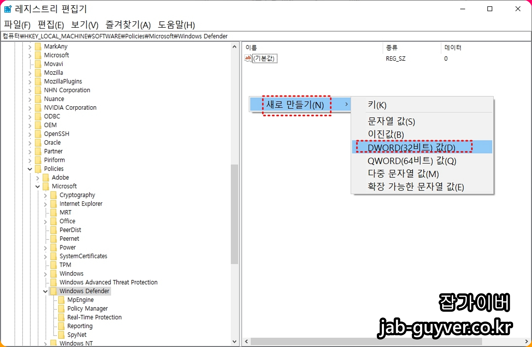Image resolution: width=532 pixels, height=347 pixels.
Task: Expand the NVIDIA Corporation key
Action: 30,108
